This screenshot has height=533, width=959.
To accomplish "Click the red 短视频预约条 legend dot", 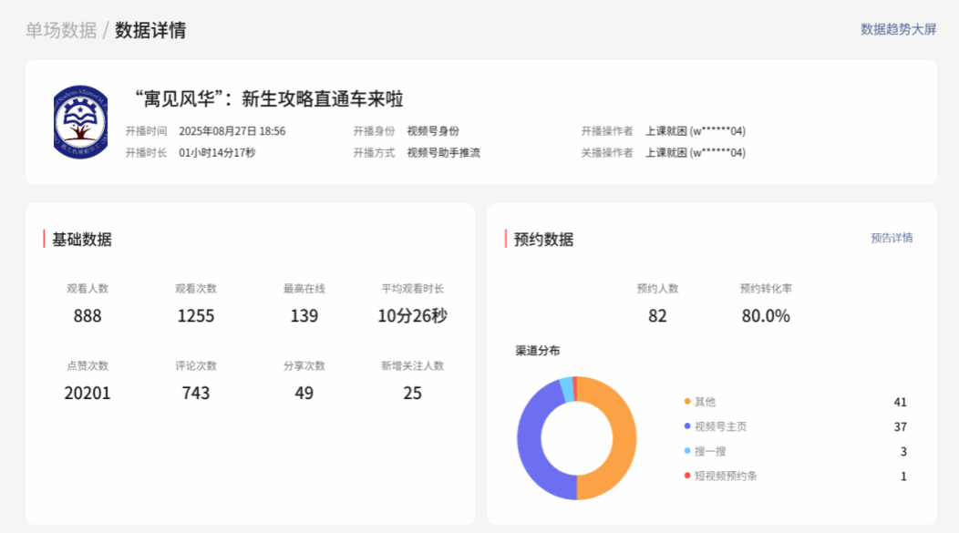I will tap(686, 476).
